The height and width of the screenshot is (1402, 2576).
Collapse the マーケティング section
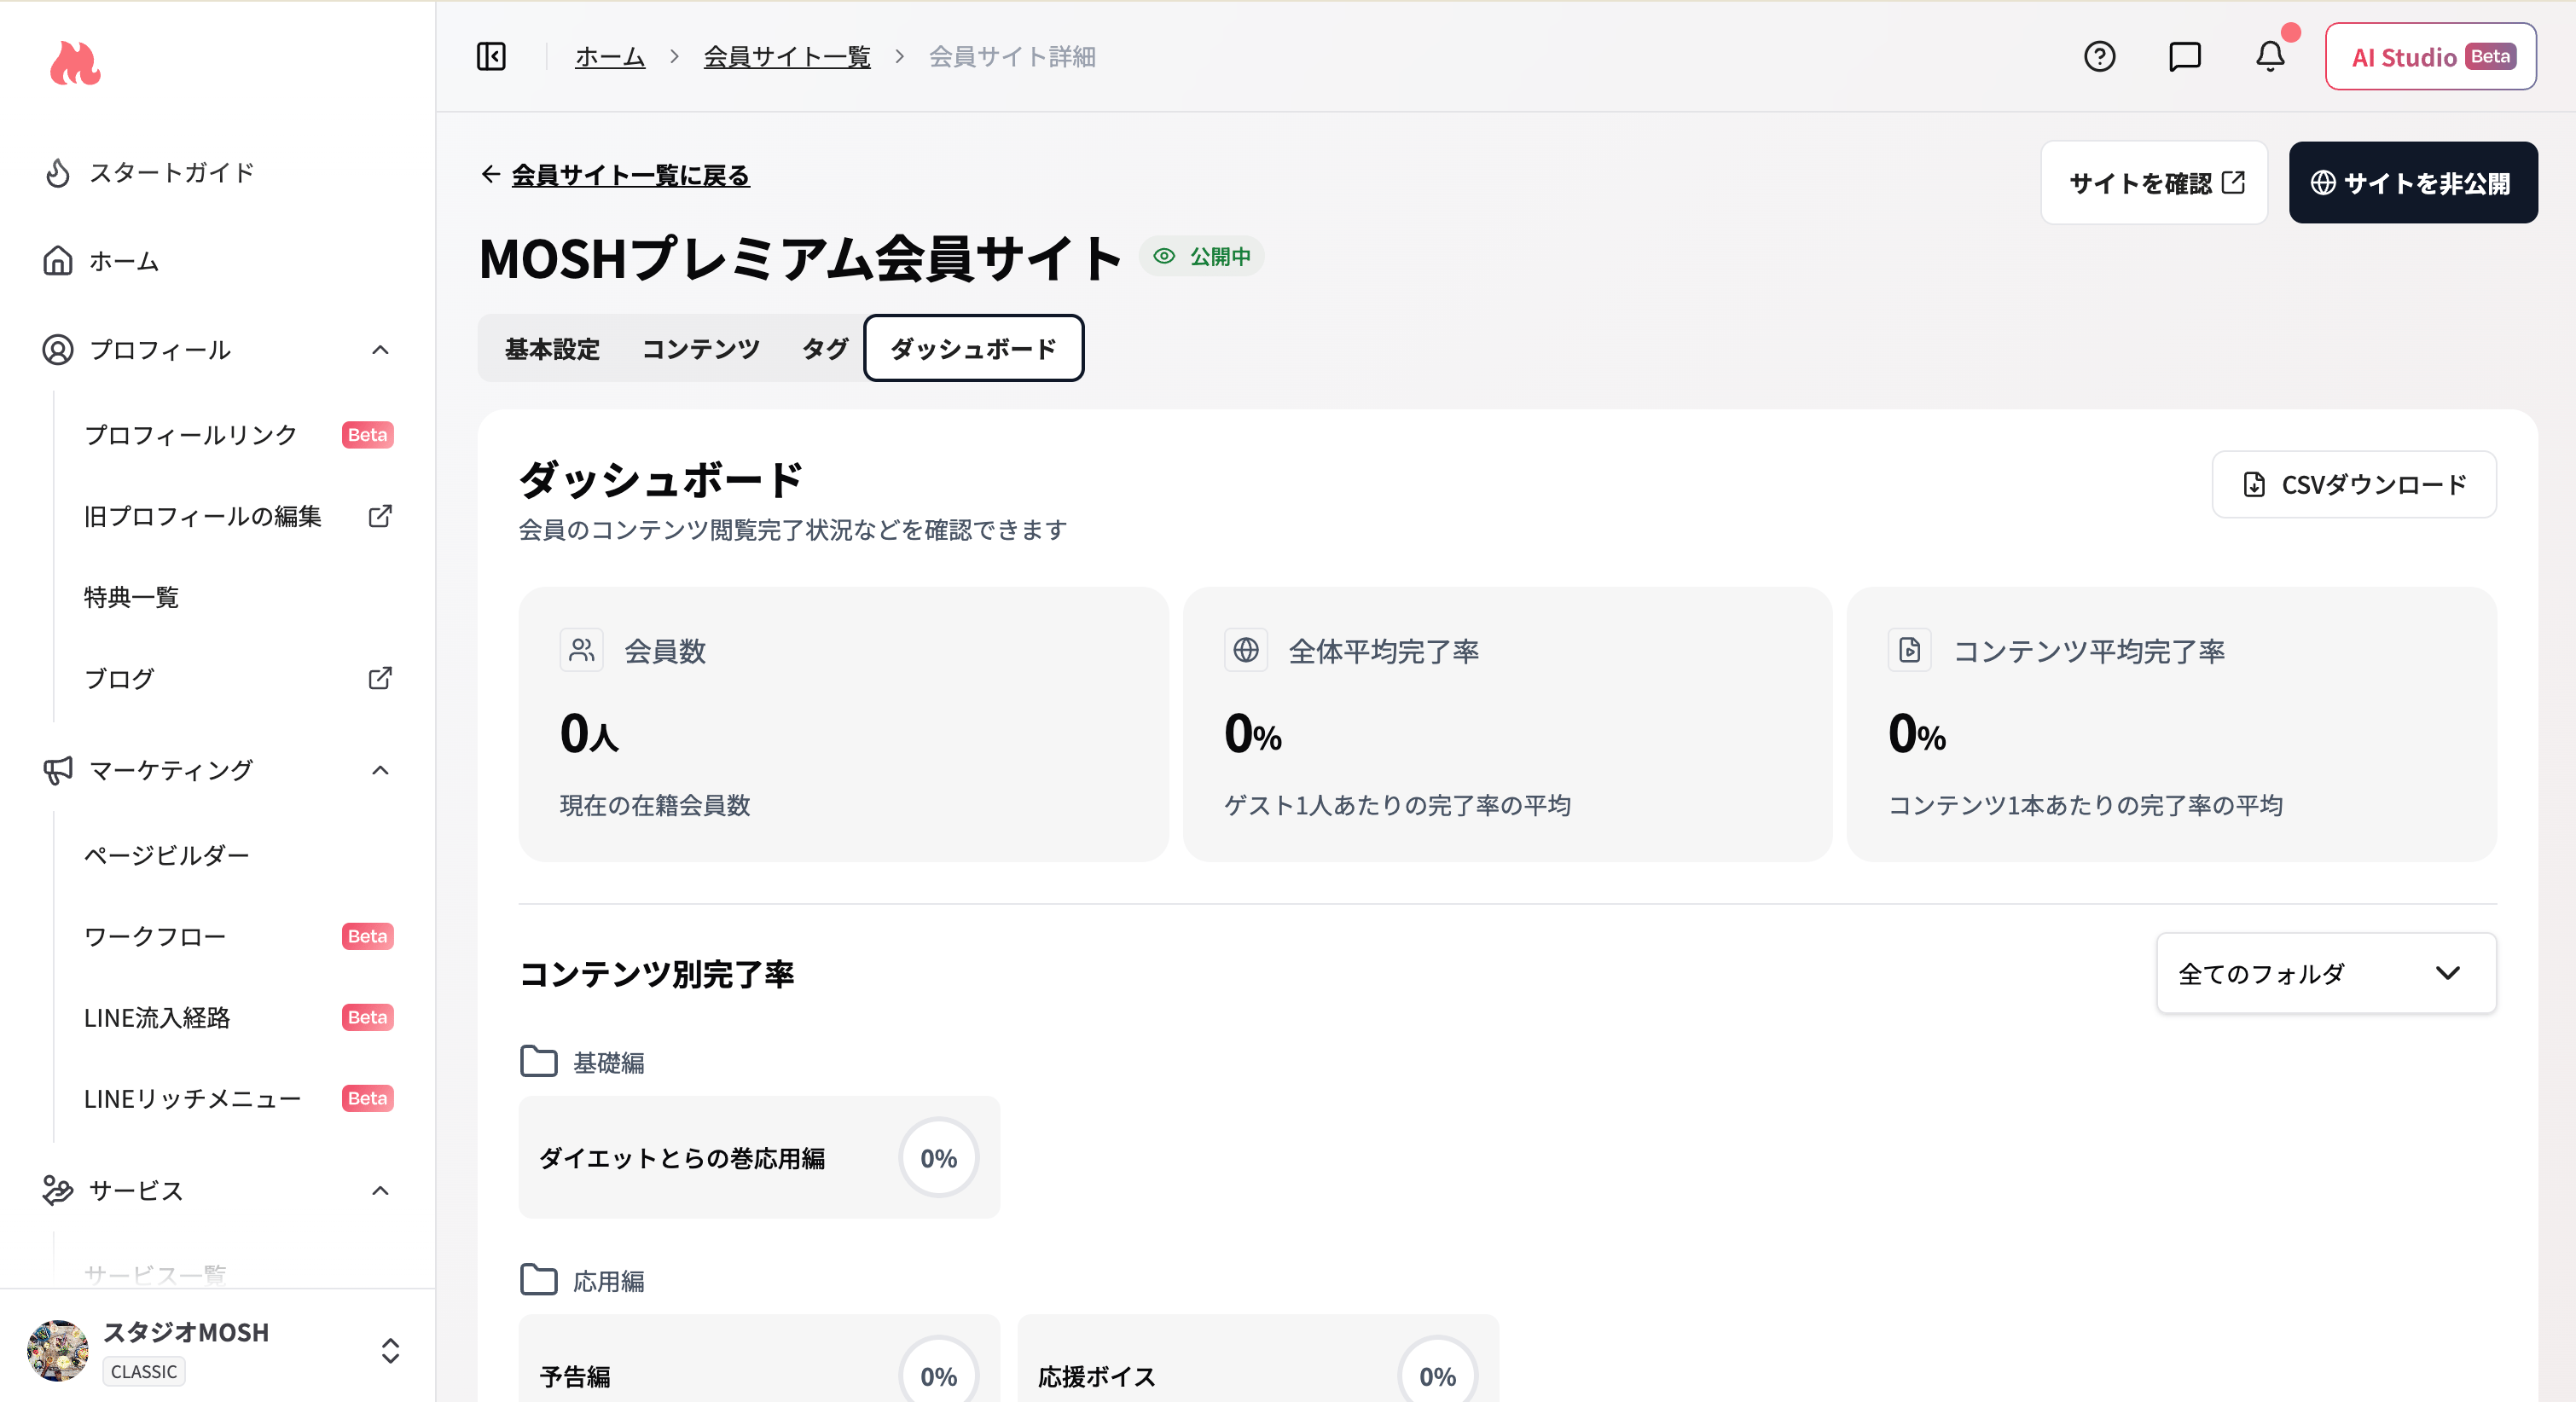click(x=380, y=770)
